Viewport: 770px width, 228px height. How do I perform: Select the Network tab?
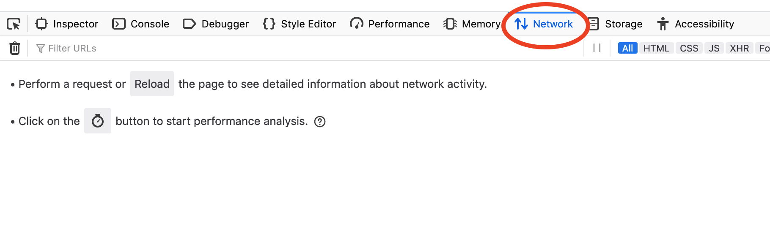tap(544, 24)
